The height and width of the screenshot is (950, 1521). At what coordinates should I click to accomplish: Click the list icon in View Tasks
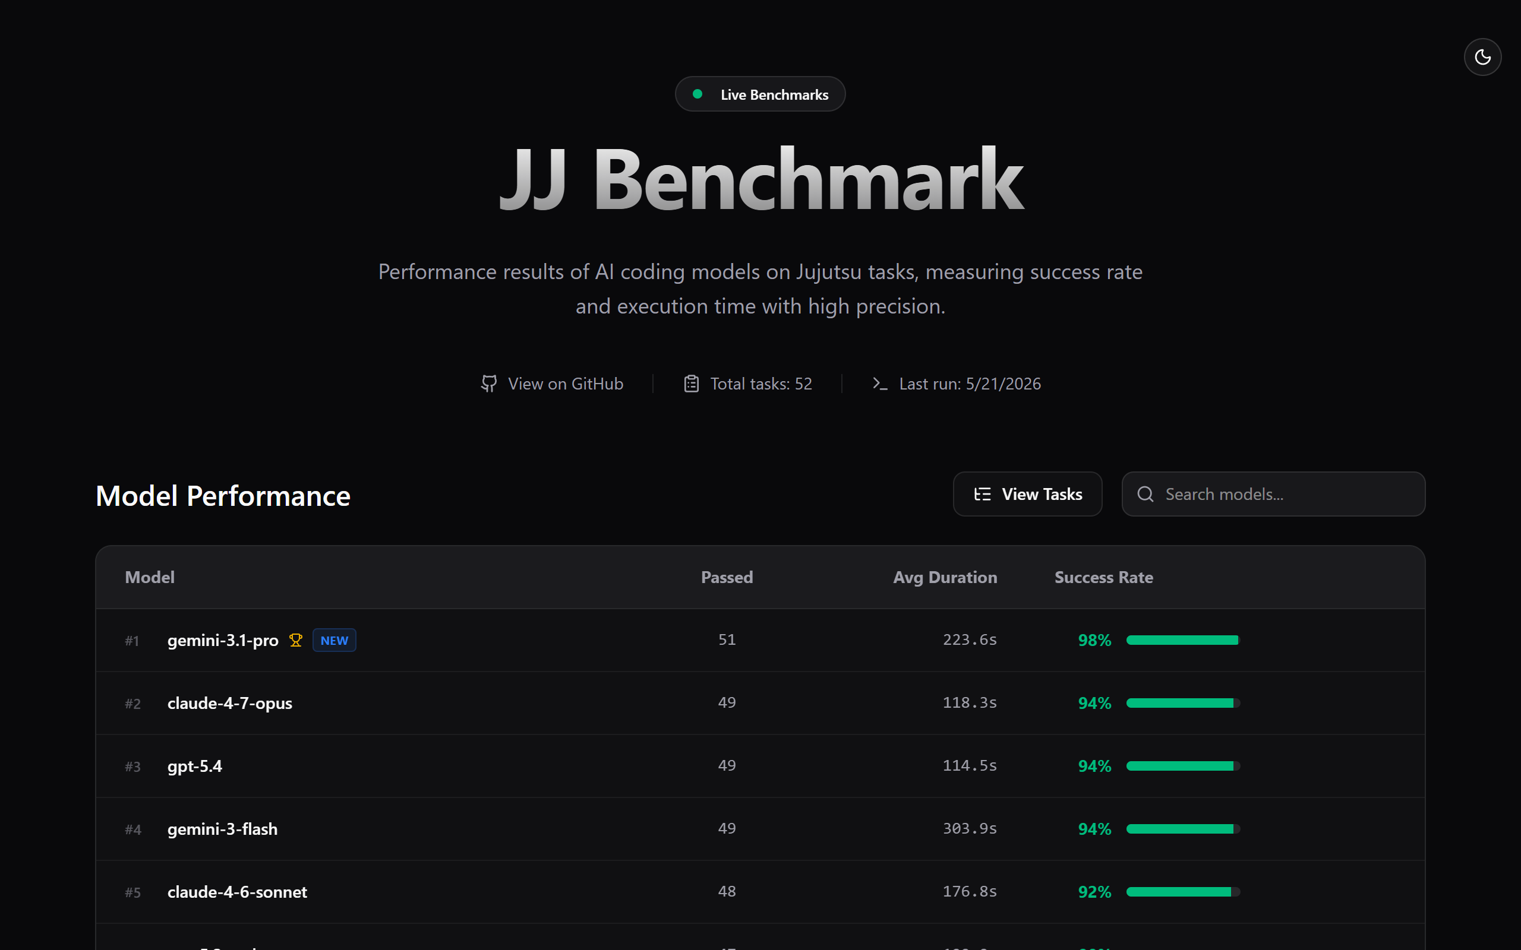982,494
